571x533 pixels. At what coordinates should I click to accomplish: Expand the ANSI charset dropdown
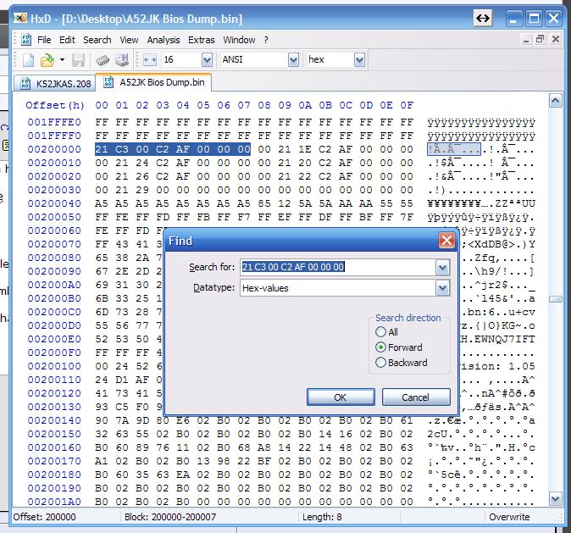(x=293, y=60)
